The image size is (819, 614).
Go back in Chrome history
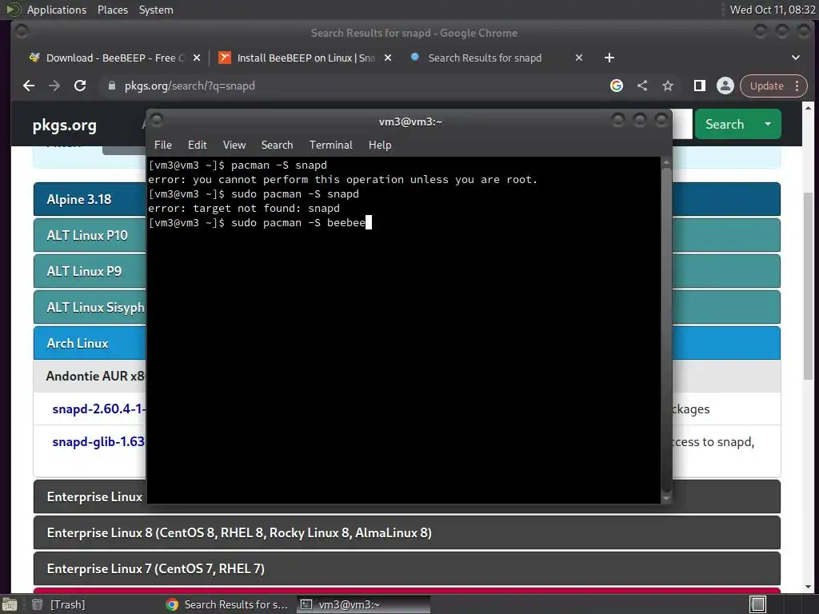pyautogui.click(x=29, y=86)
